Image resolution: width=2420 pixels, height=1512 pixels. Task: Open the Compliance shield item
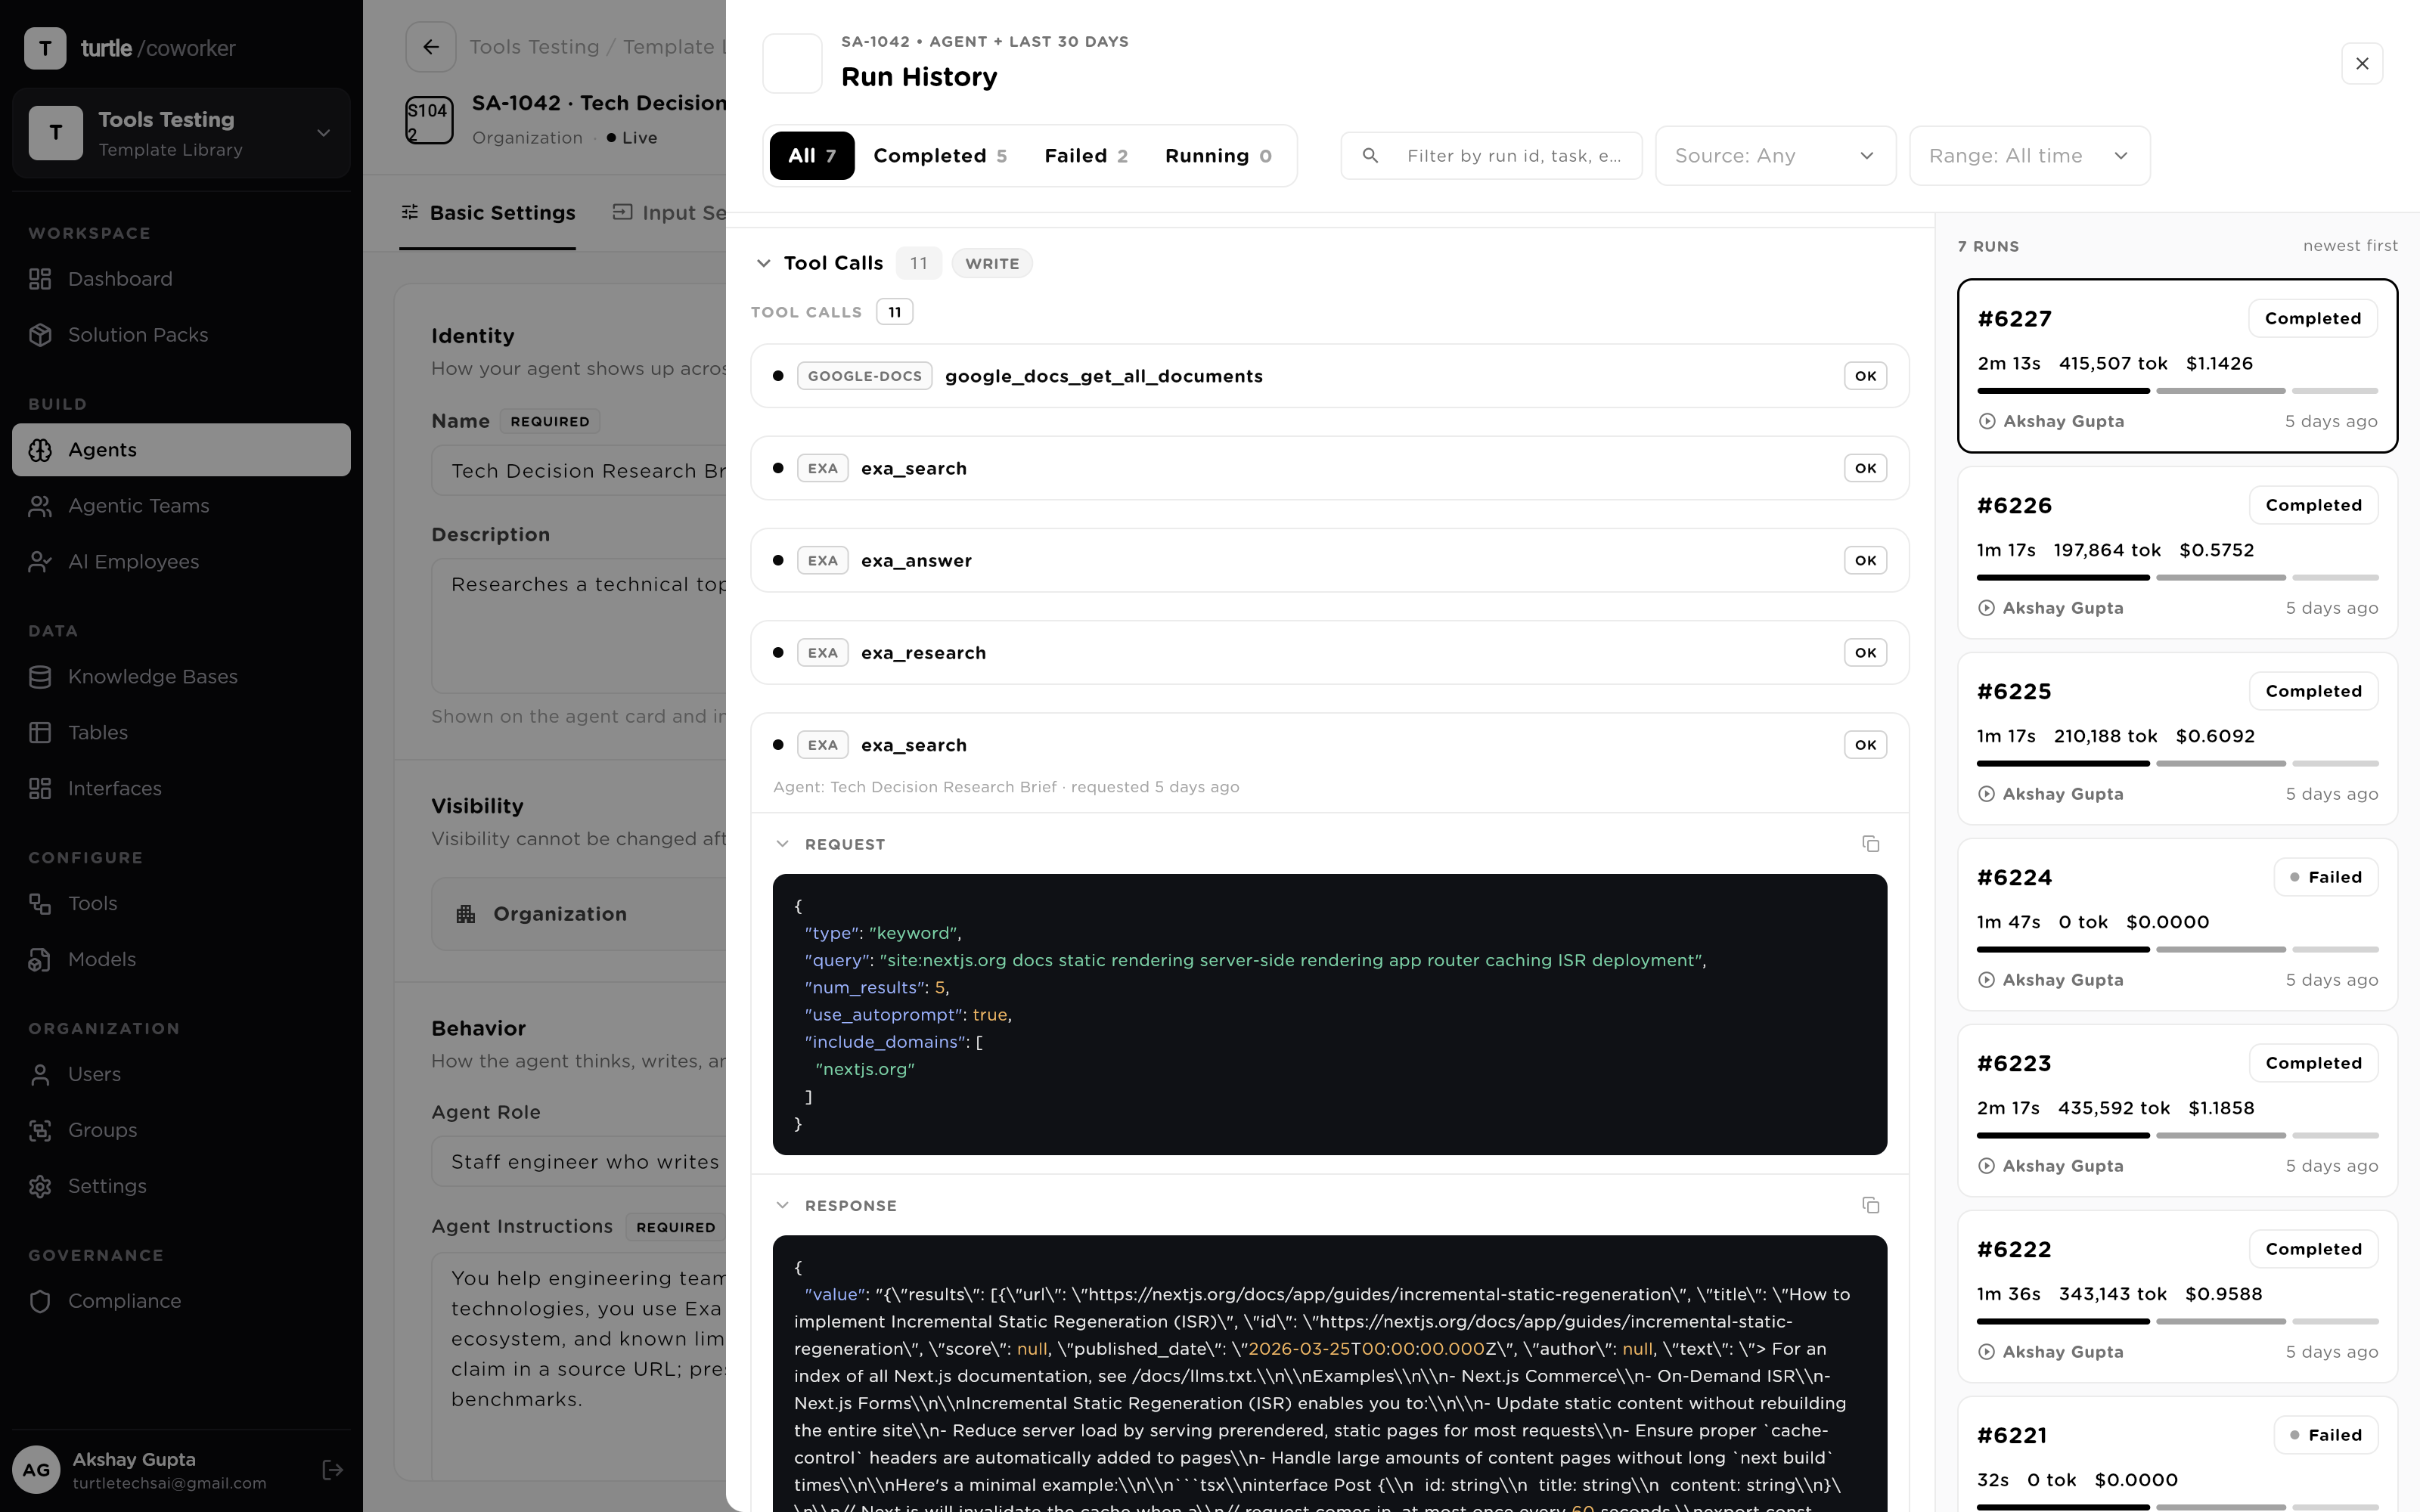[181, 1302]
